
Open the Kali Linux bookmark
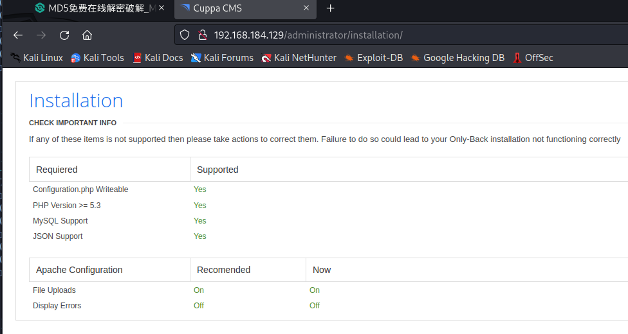37,58
